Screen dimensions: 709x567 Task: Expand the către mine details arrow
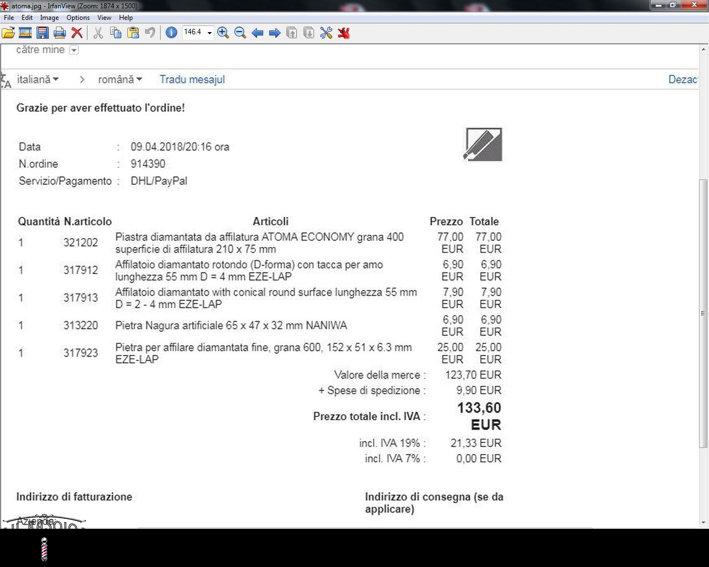coord(74,50)
